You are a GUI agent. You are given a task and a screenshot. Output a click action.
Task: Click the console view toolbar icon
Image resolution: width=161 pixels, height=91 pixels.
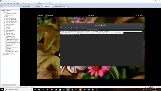click(x=50, y=3)
